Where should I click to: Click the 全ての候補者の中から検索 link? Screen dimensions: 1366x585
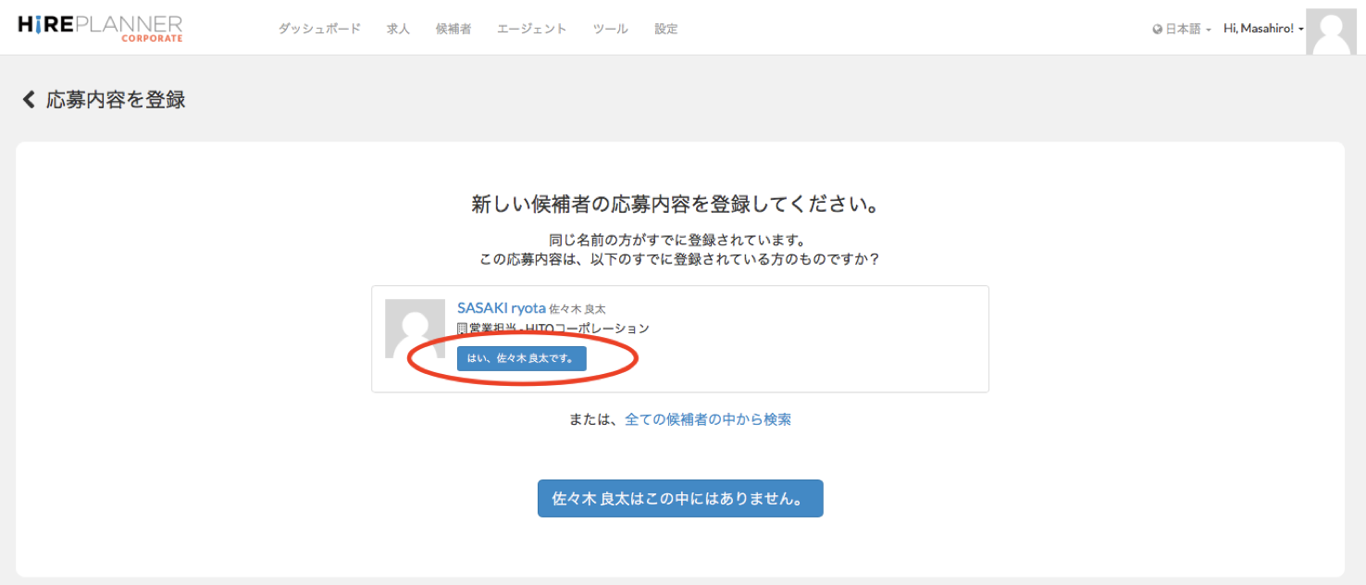tap(708, 419)
